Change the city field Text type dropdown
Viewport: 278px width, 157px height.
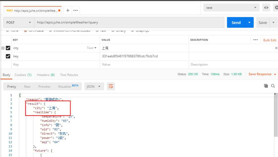coord(92,48)
